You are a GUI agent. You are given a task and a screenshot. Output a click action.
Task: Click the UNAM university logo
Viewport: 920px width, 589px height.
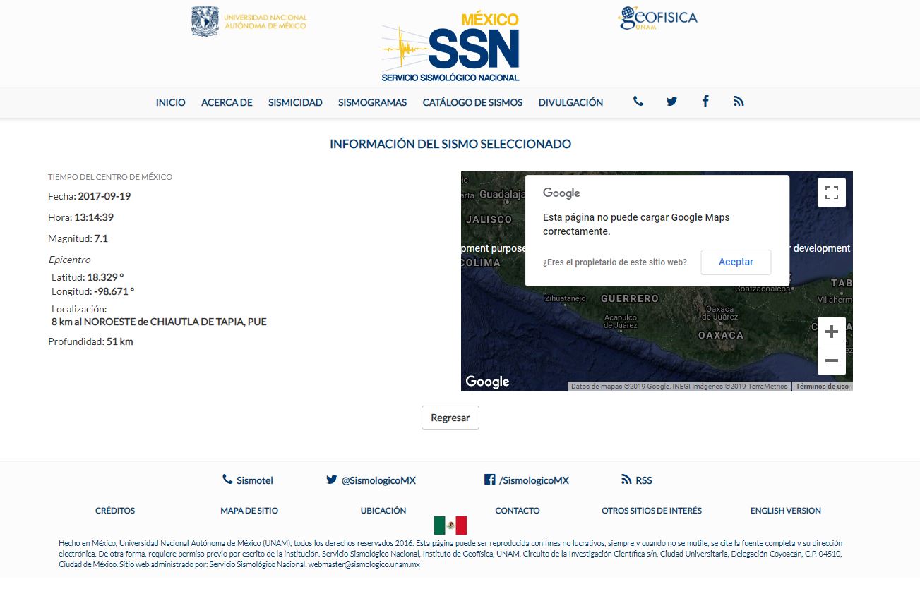click(249, 21)
